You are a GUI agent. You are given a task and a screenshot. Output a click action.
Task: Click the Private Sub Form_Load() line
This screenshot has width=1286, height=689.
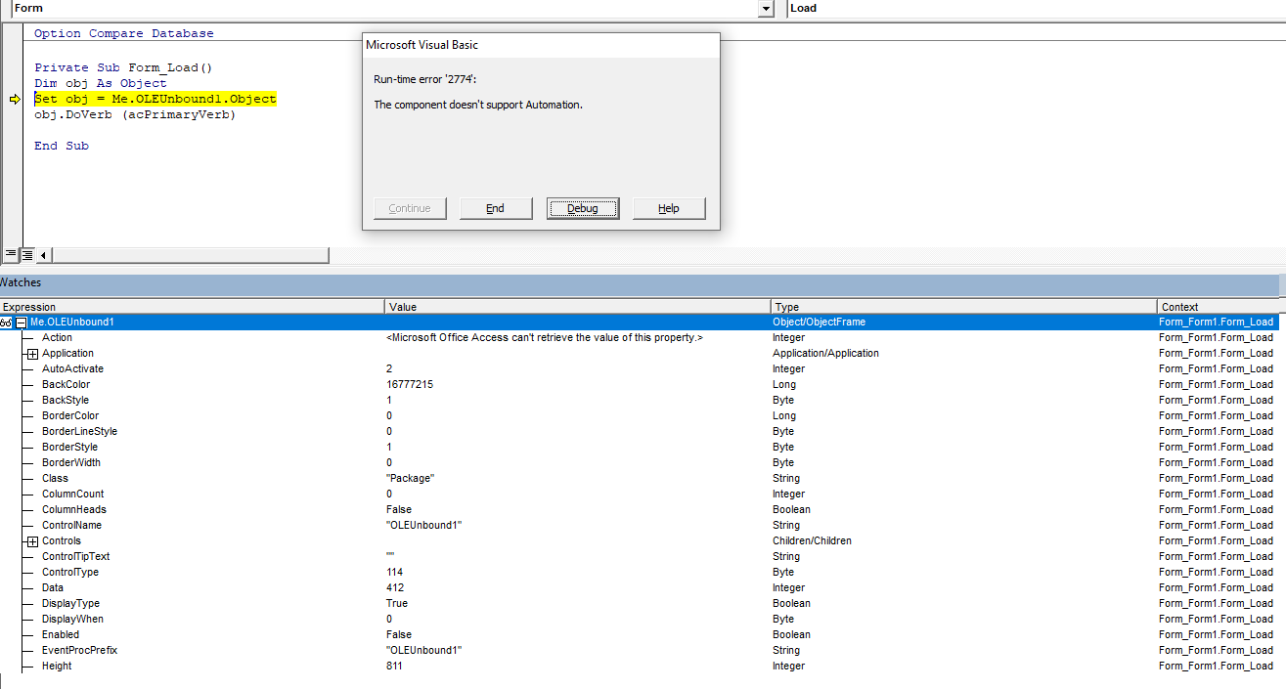tap(123, 68)
